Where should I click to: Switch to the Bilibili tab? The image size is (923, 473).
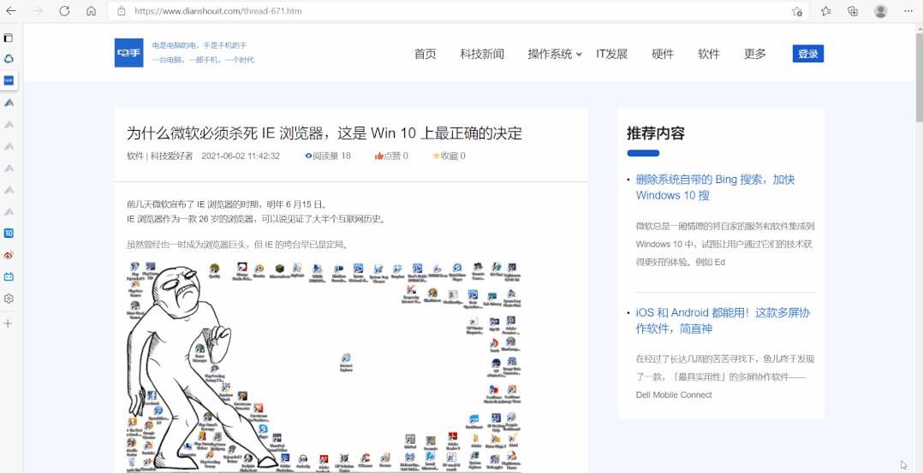point(9,276)
